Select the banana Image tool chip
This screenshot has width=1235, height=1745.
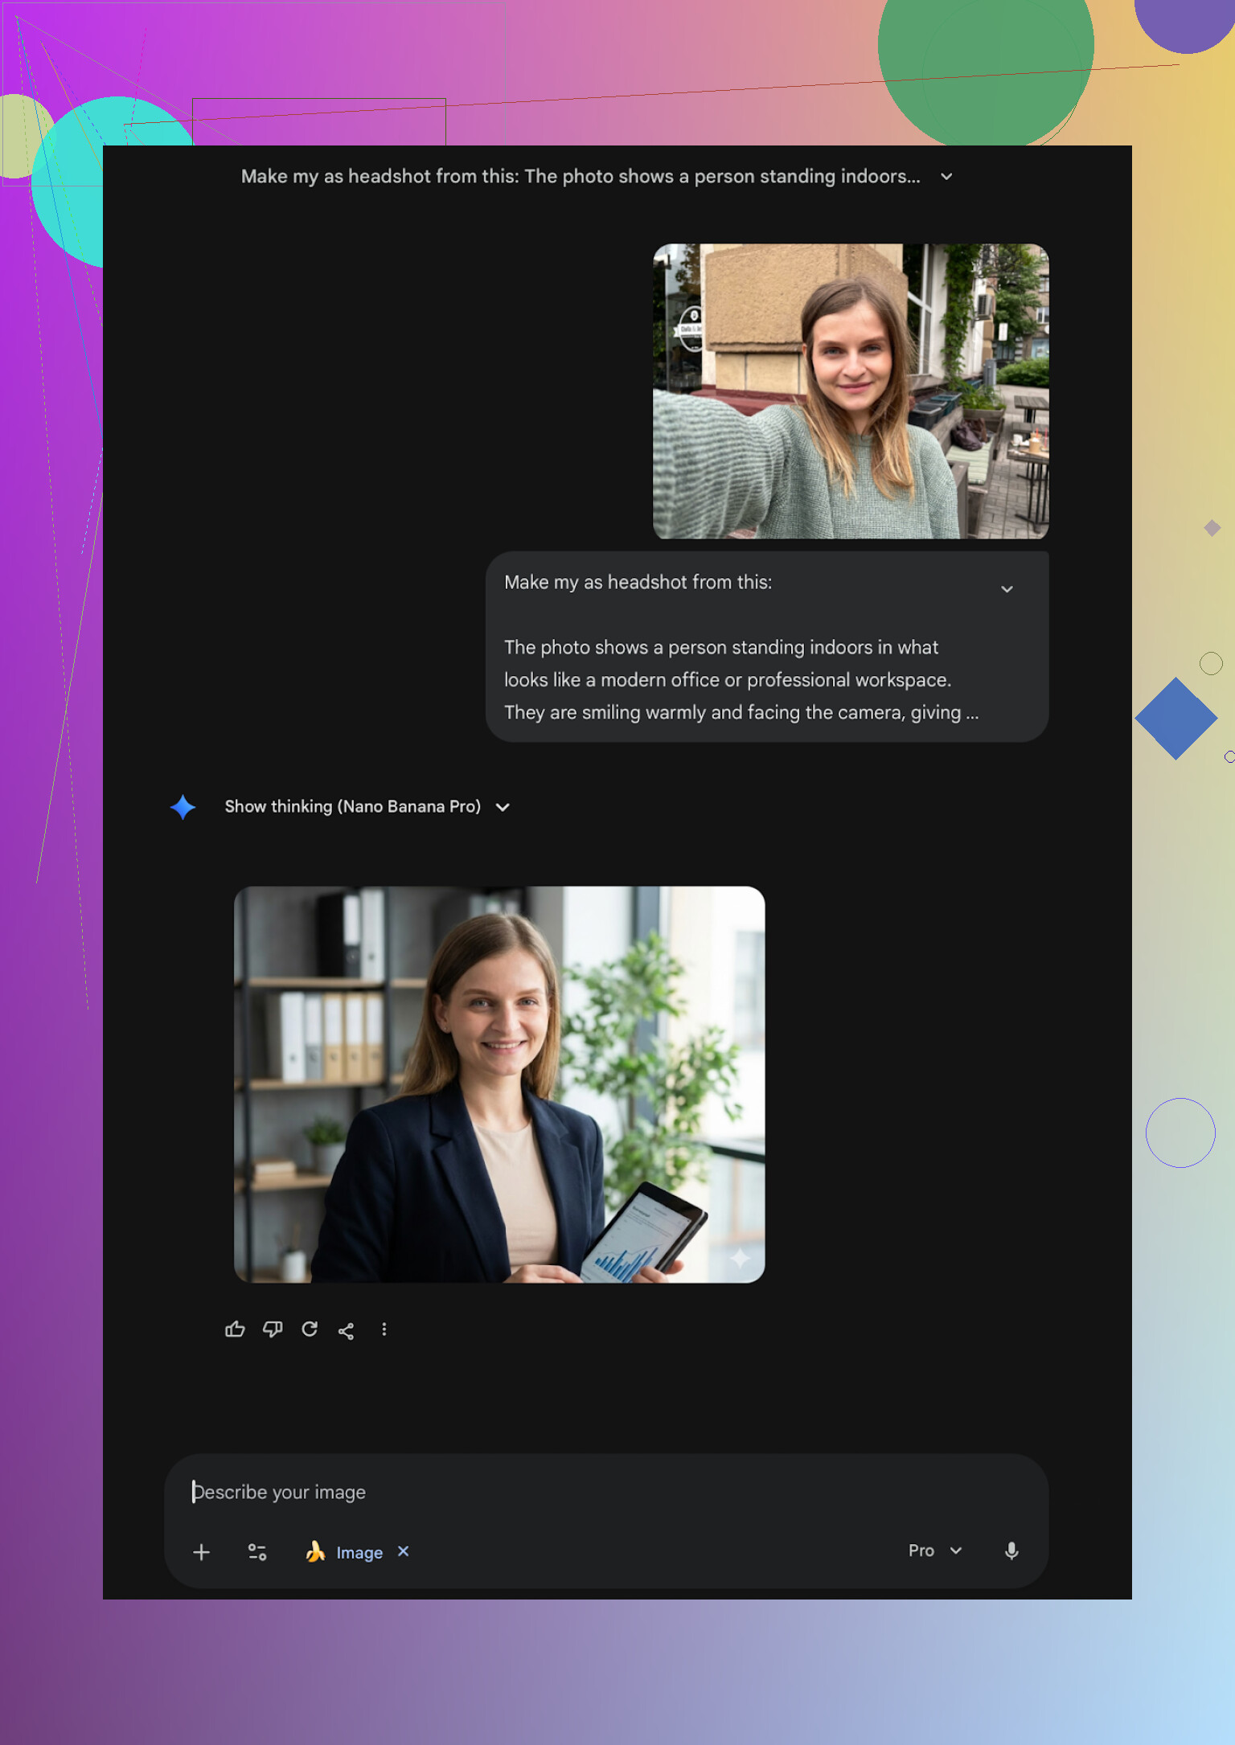click(x=345, y=1552)
